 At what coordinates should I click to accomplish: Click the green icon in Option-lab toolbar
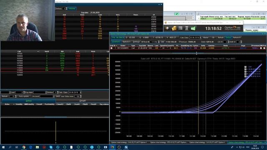coord(193,28)
